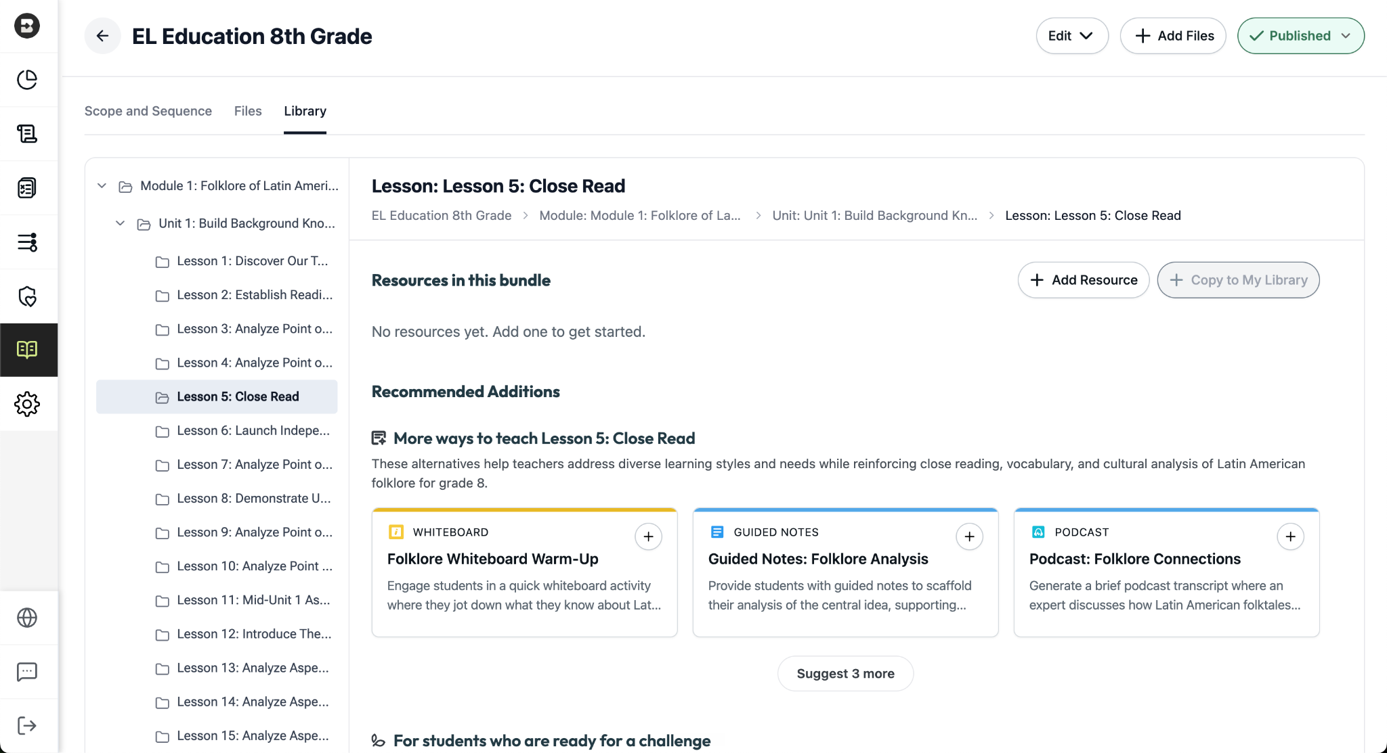Add the Podcast: Folklore Connections card
The image size is (1387, 753).
coord(1290,537)
